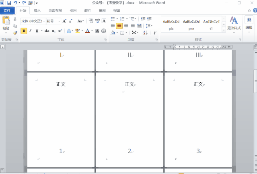
Task: Toggle center alignment button
Action: (x=119, y=26)
